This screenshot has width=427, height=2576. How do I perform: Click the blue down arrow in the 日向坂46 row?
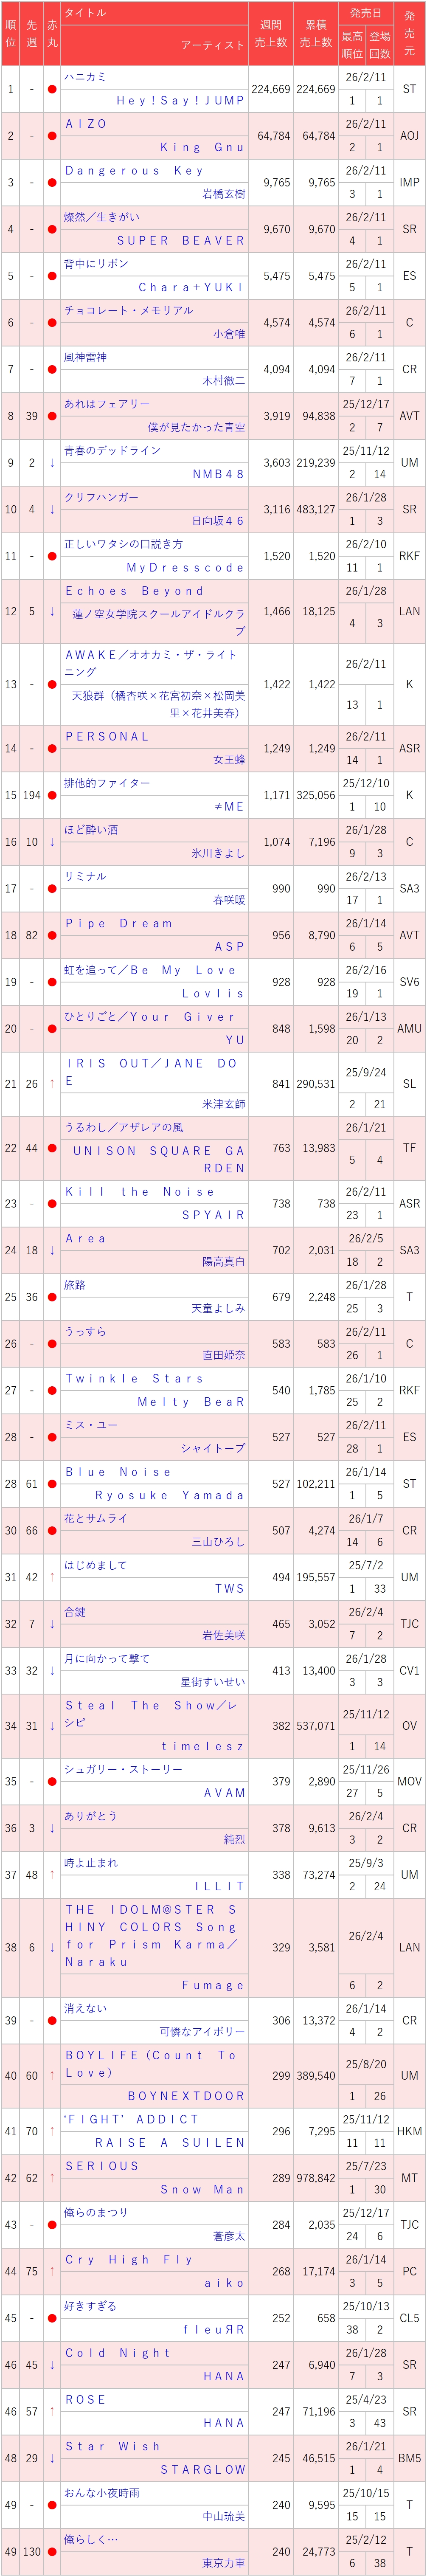point(52,510)
